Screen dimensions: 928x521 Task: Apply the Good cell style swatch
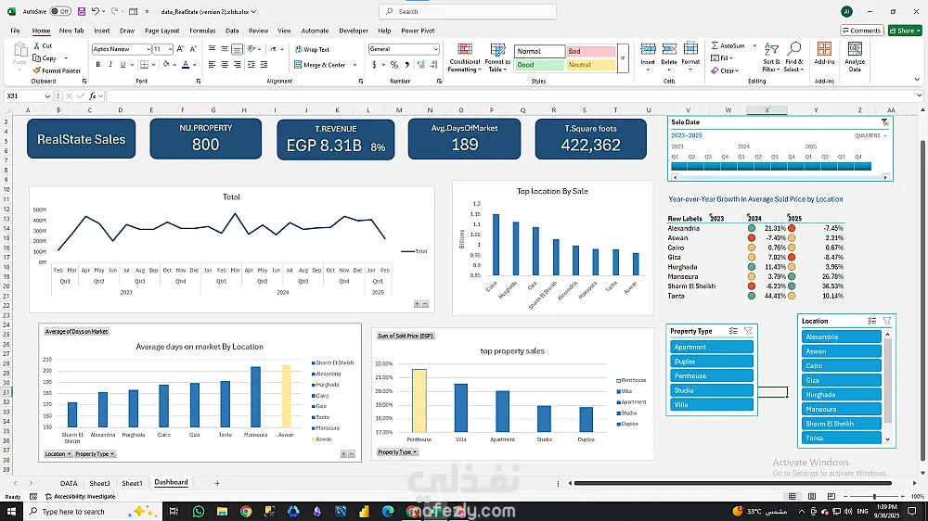(539, 65)
